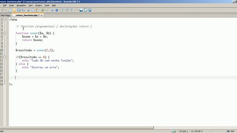Click the Back navigation arrow icon
Image resolution: width=237 pixels, height=133 pixels.
(3, 10)
